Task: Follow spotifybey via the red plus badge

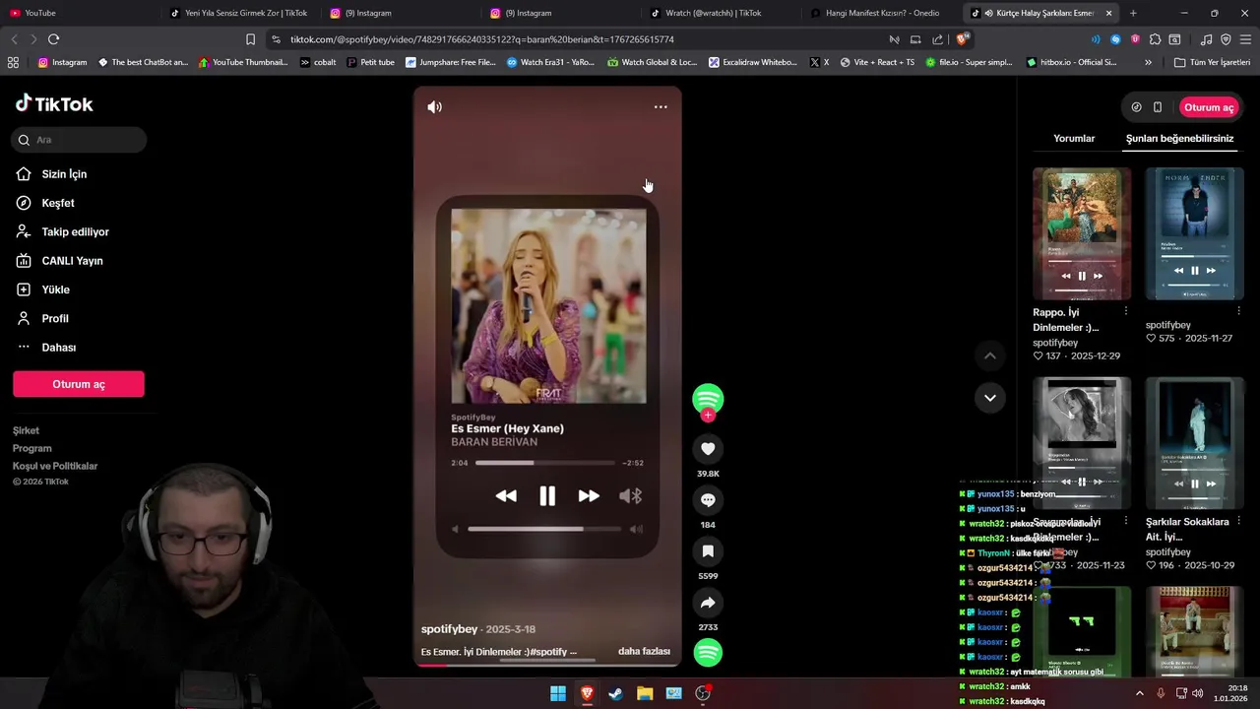Action: [708, 416]
